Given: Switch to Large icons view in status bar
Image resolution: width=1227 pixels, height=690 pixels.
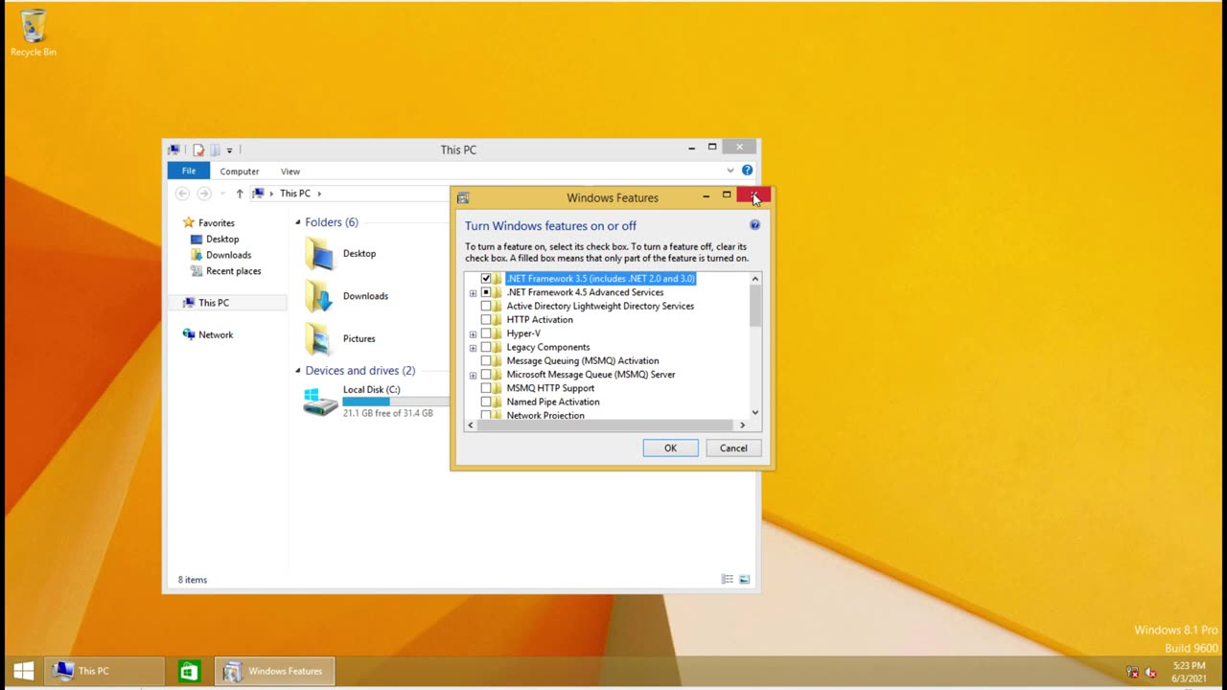Looking at the screenshot, I should tap(745, 580).
